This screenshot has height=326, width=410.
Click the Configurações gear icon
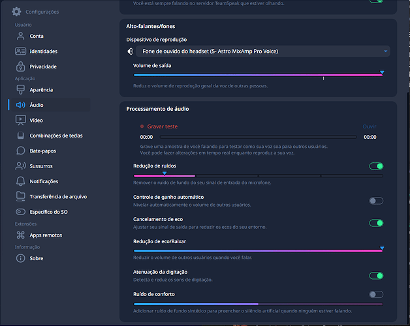point(16,12)
